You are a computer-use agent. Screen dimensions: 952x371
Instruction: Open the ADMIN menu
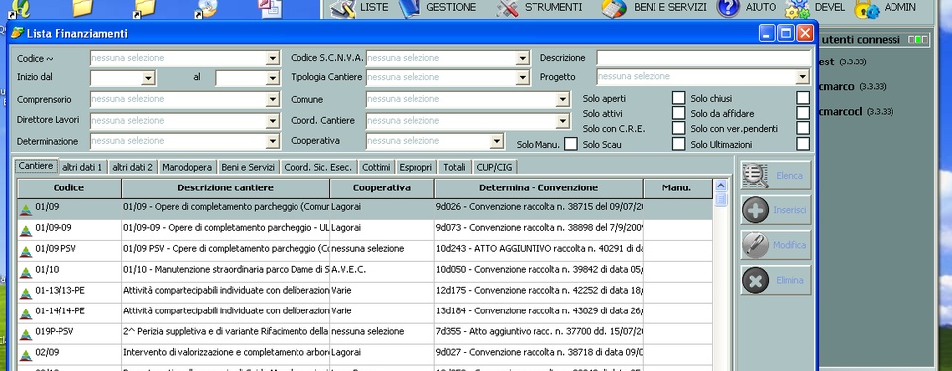tap(899, 7)
